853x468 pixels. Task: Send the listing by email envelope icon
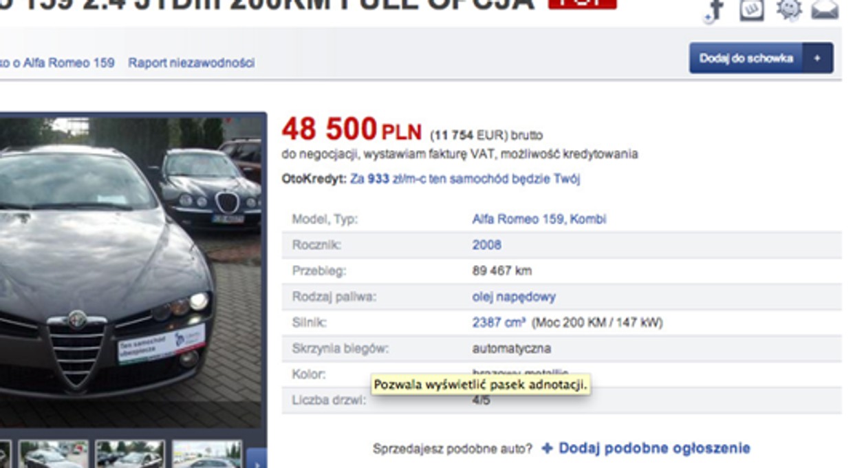[x=825, y=9]
